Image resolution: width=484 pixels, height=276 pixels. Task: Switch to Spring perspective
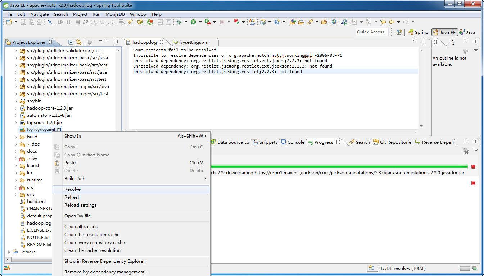click(418, 32)
